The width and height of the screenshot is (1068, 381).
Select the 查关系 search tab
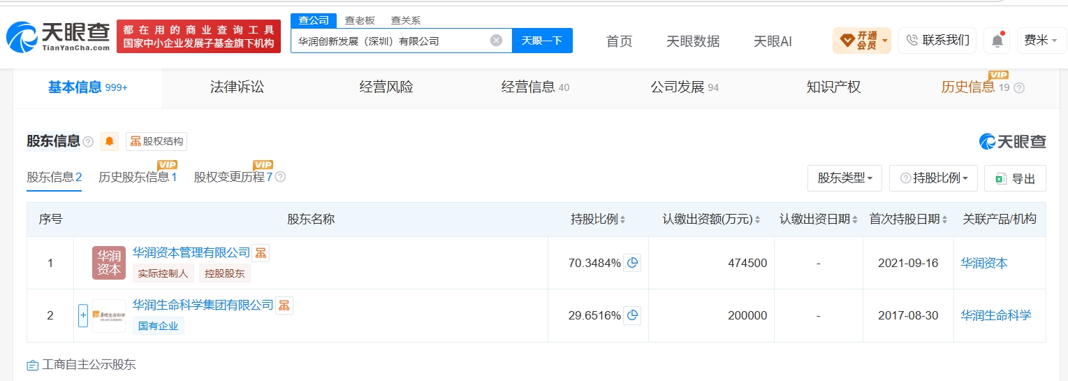pos(405,20)
